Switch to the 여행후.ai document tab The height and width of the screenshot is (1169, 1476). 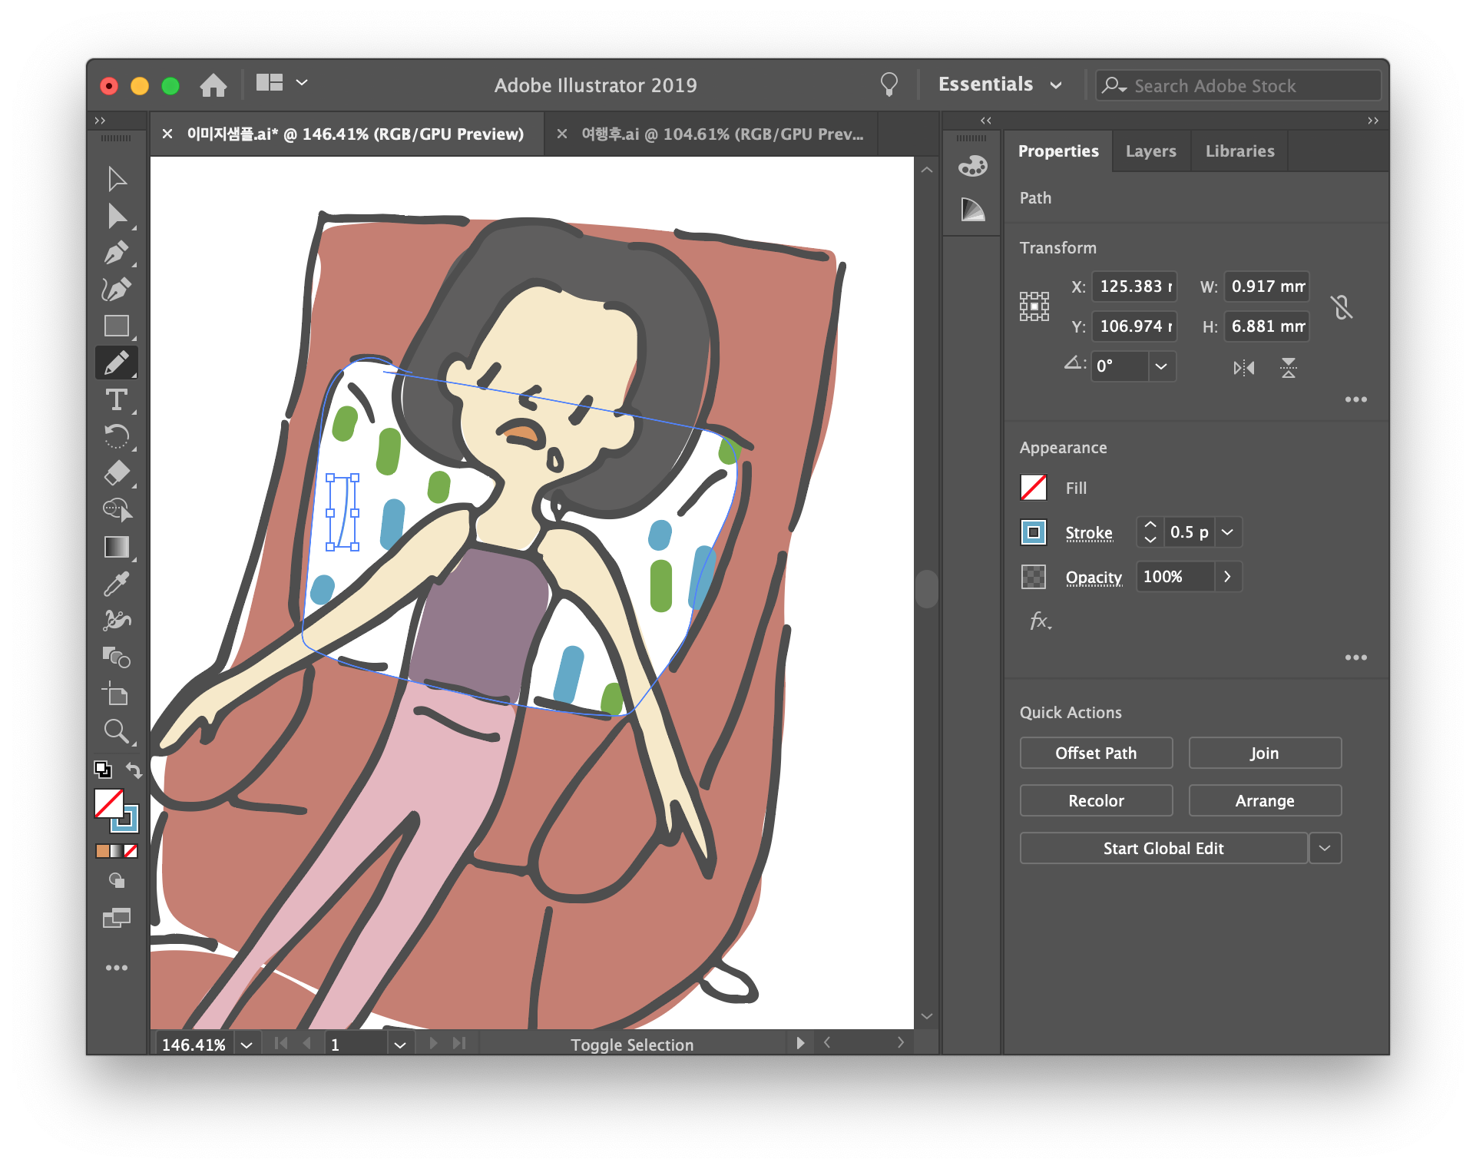[x=721, y=134]
